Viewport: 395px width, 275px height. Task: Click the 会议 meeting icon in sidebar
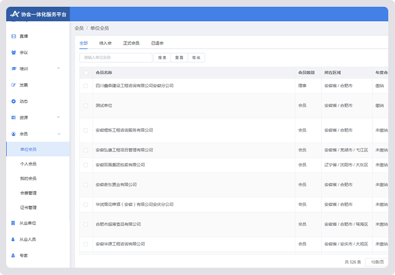pos(13,52)
